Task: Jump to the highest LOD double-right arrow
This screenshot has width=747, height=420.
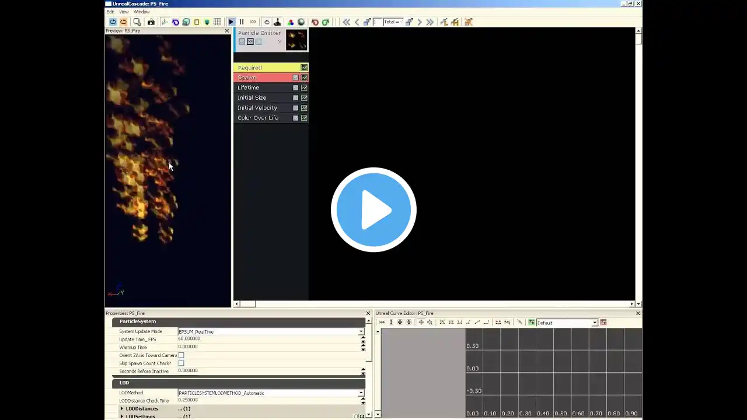Action: pos(430,22)
